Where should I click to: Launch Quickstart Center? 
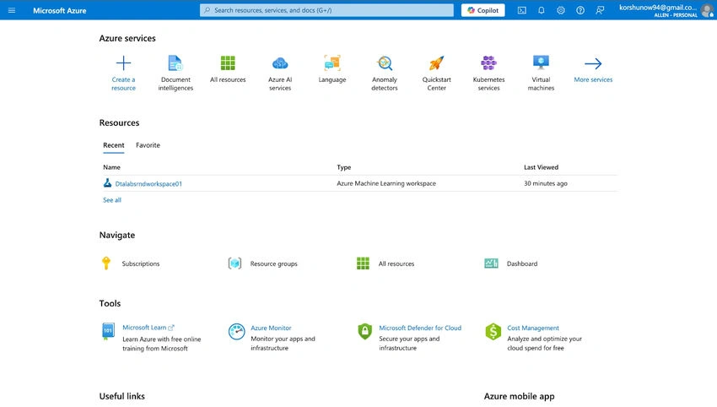point(437,73)
